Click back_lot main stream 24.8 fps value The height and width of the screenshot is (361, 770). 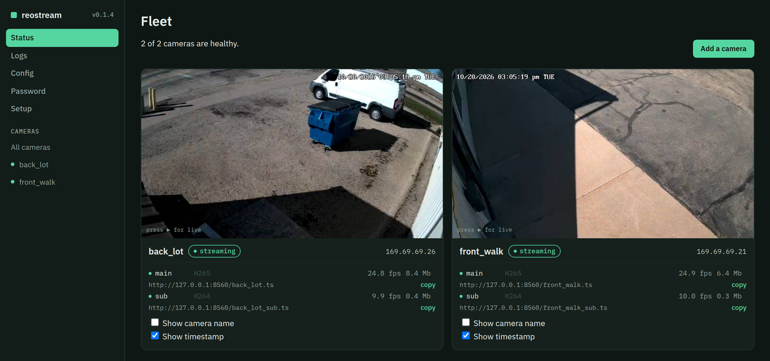point(384,273)
